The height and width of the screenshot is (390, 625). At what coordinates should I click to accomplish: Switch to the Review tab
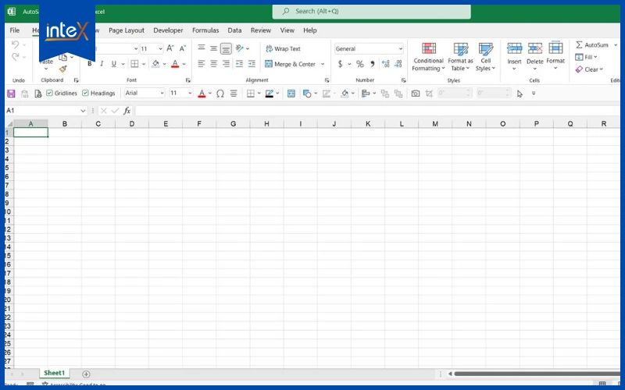pos(261,30)
